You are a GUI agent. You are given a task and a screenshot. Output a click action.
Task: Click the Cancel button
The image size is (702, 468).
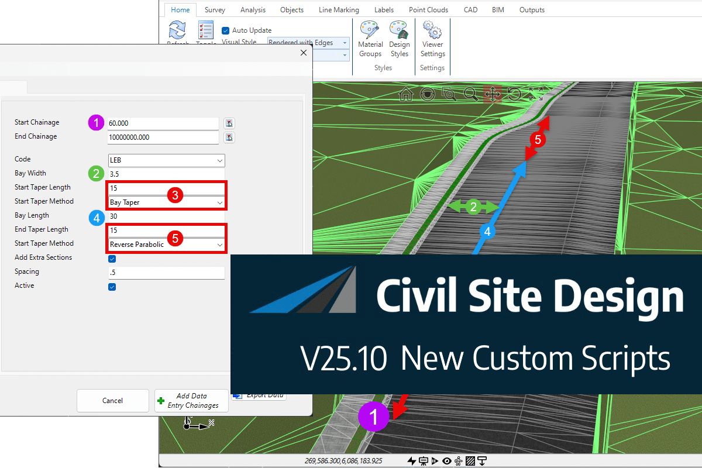coord(113,401)
